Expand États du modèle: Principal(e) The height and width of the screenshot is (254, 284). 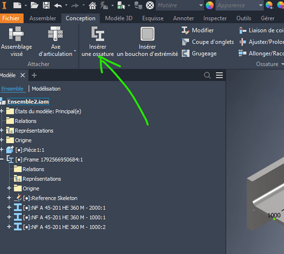point(2,111)
